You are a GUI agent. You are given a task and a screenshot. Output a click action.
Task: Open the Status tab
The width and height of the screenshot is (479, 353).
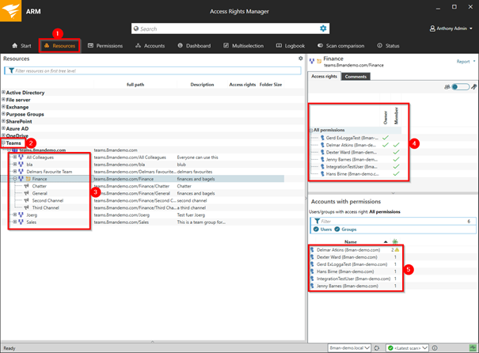[388, 46]
